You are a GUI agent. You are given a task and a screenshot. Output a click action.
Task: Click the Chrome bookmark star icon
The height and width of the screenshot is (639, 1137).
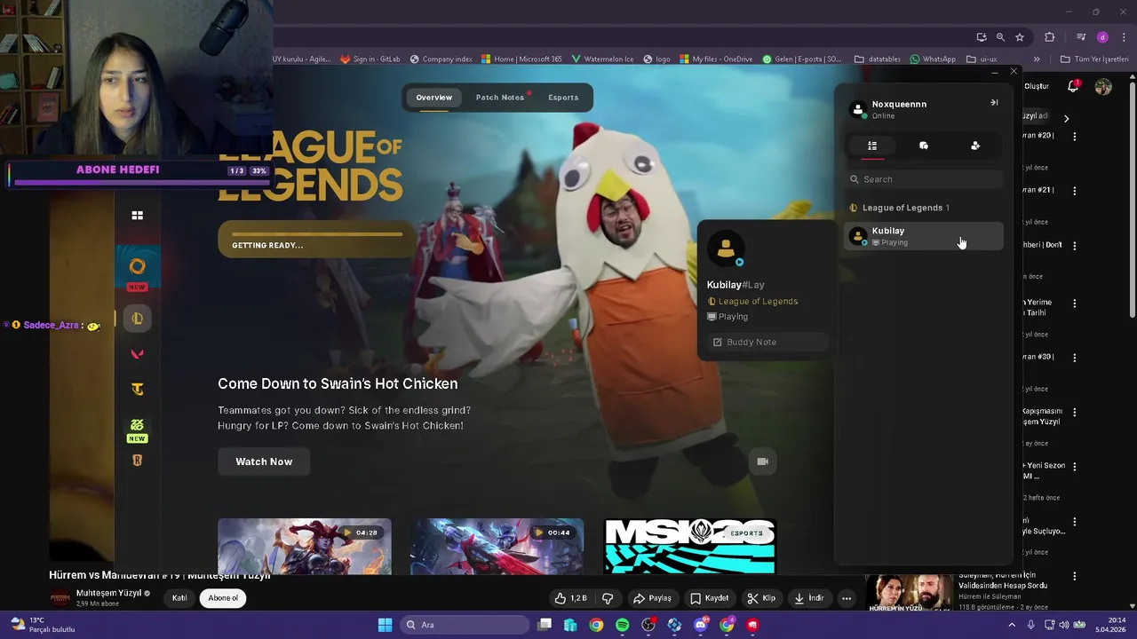[1020, 37]
